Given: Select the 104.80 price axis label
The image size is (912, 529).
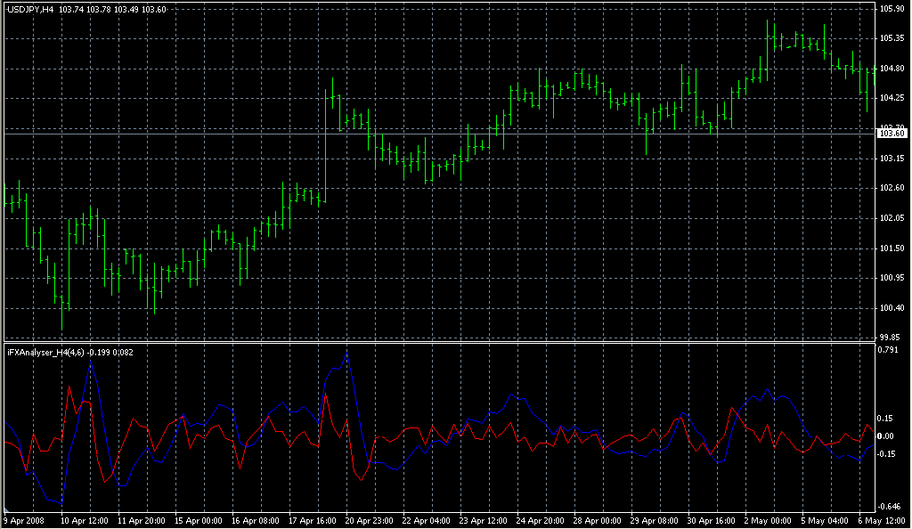Looking at the screenshot, I should click(892, 68).
